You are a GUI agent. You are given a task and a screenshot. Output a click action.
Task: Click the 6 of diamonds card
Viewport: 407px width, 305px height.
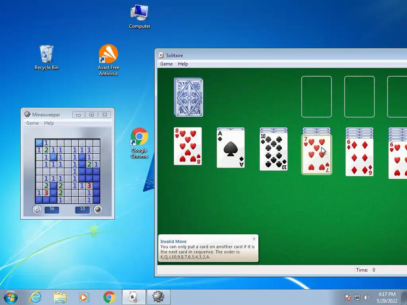point(359,157)
